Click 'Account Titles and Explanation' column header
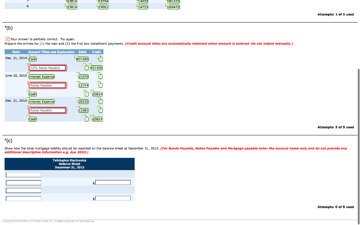The width and height of the screenshot is (360, 225). tap(51, 52)
